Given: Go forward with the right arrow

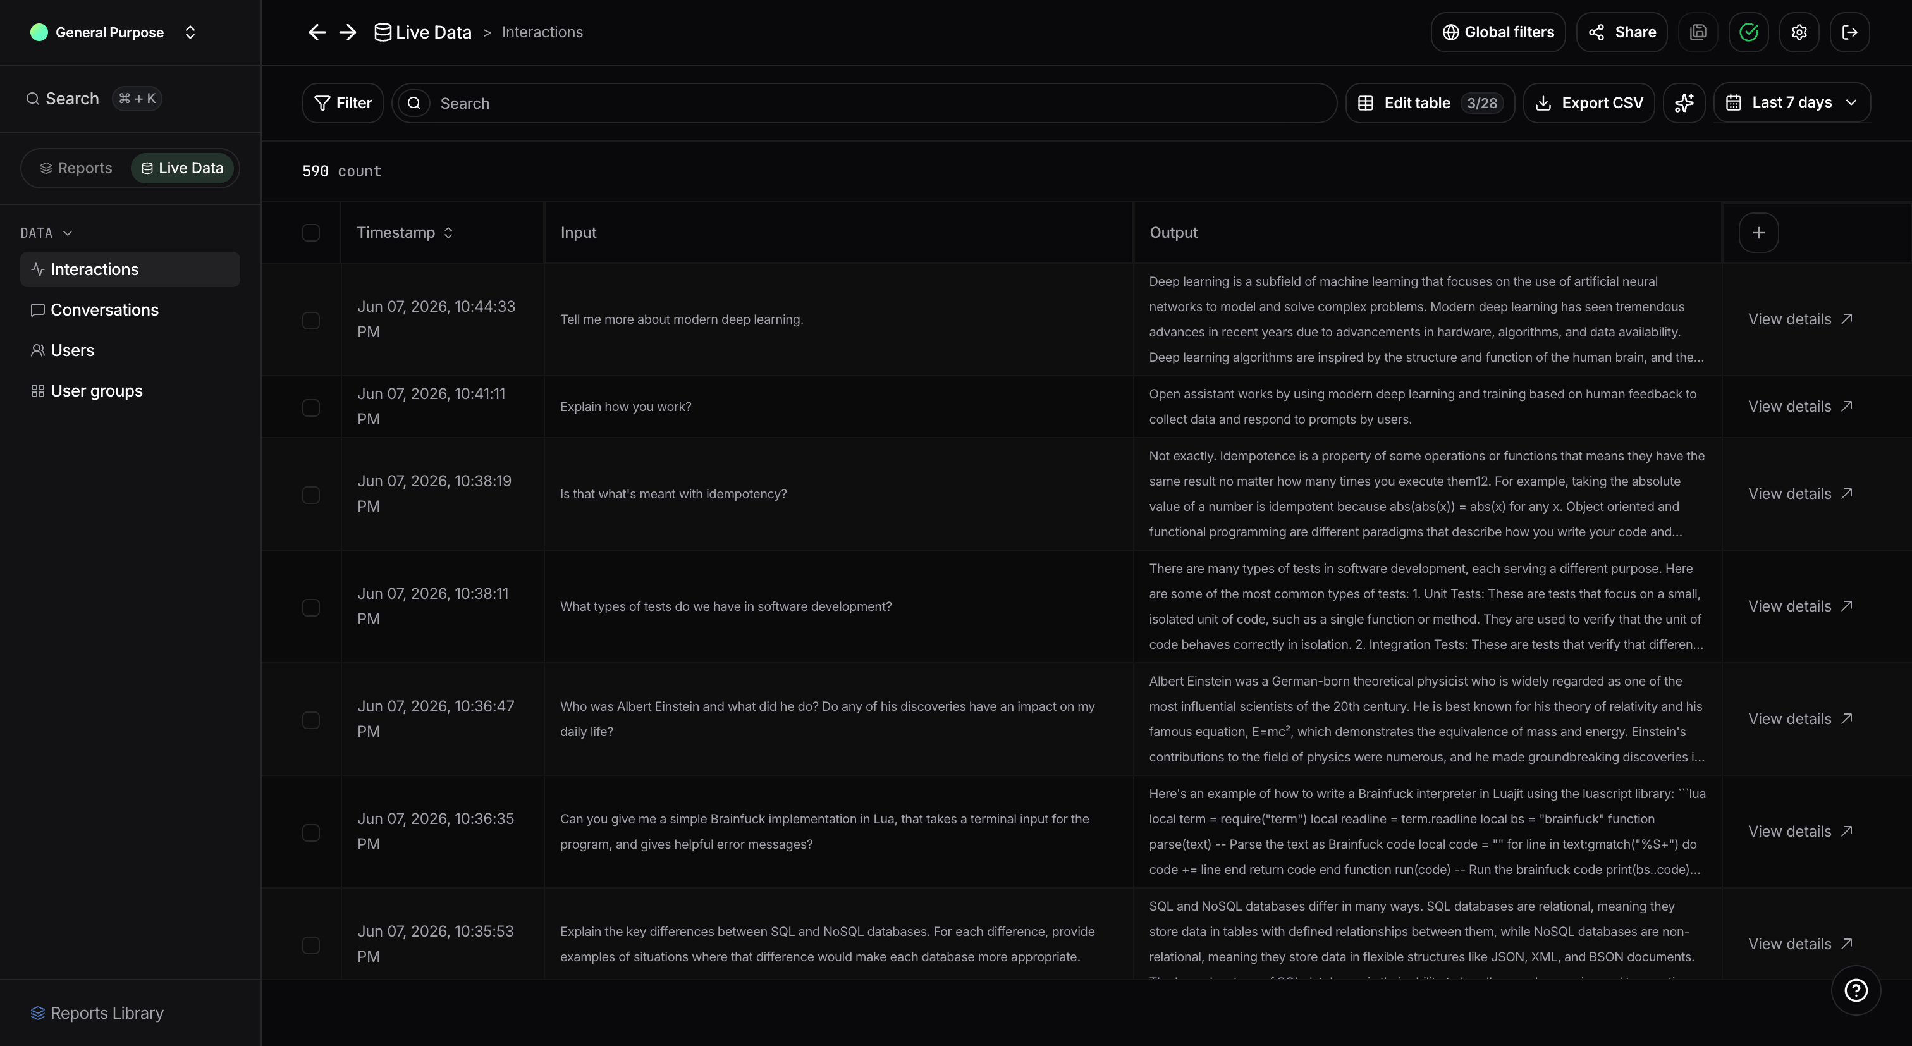Looking at the screenshot, I should click(347, 32).
